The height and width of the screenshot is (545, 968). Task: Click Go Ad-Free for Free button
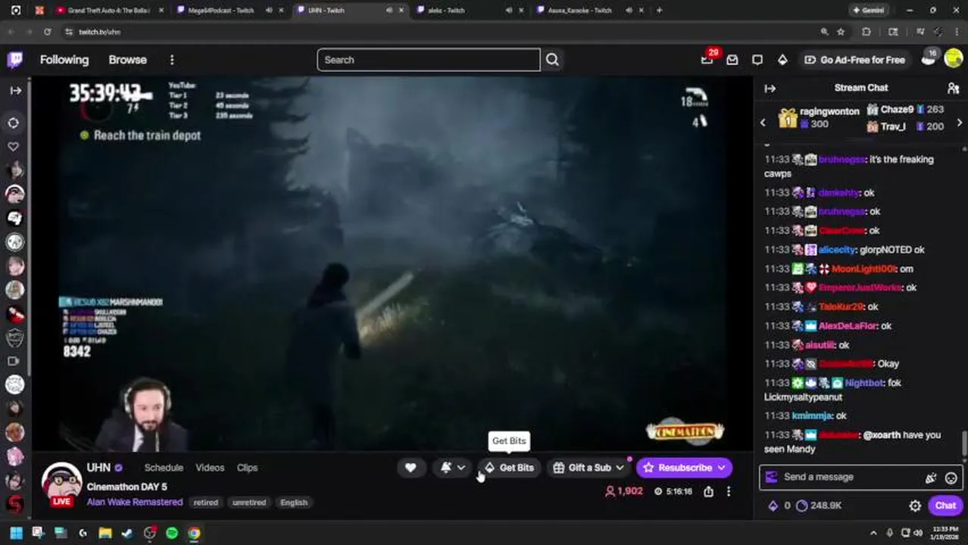tap(854, 60)
